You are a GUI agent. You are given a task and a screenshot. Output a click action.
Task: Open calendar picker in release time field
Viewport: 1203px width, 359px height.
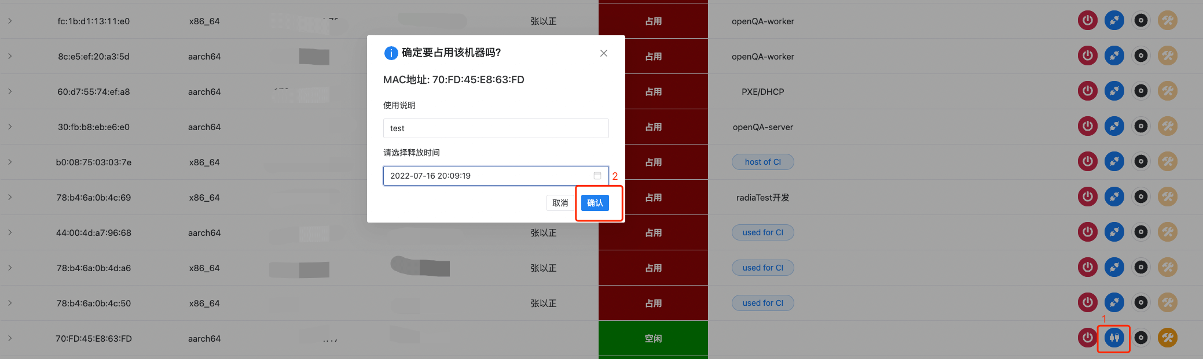tap(597, 176)
